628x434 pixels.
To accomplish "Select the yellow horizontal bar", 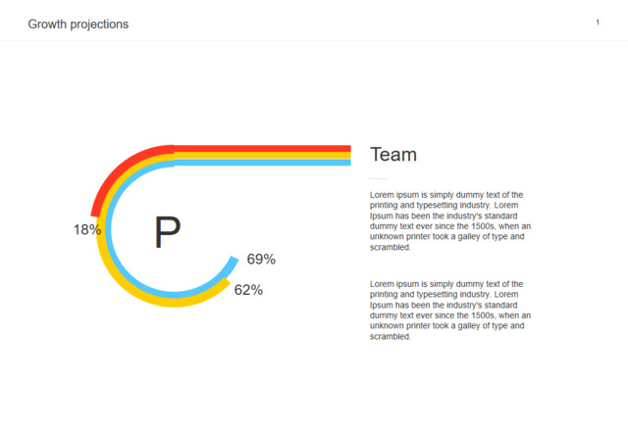I will pos(263,156).
